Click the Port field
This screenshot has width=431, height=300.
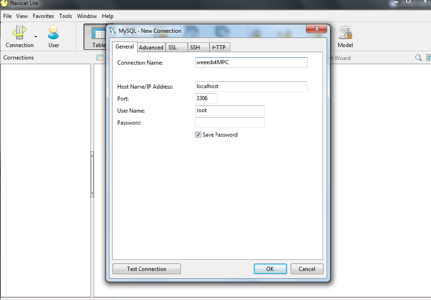coord(206,98)
